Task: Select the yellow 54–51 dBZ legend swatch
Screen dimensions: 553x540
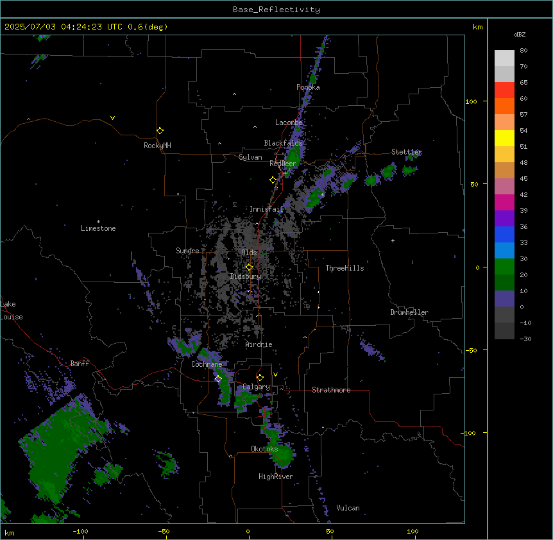Action: pos(504,138)
